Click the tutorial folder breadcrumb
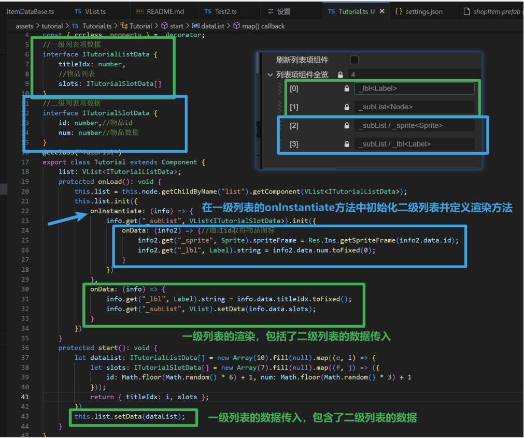This screenshot has width=524, height=438. tap(52, 26)
